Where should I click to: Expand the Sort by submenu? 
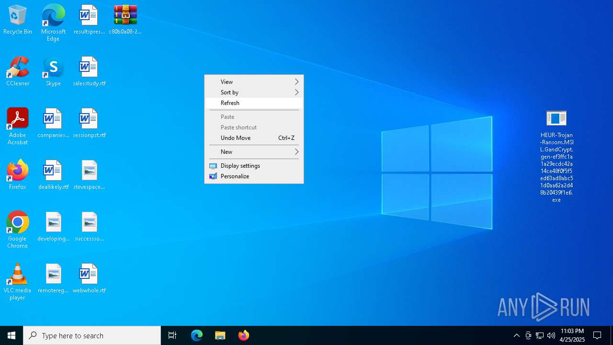point(254,92)
